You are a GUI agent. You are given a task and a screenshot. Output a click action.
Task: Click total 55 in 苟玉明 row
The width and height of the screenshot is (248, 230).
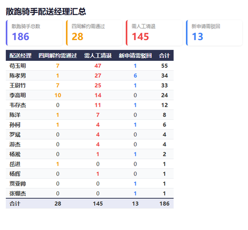click(x=165, y=66)
